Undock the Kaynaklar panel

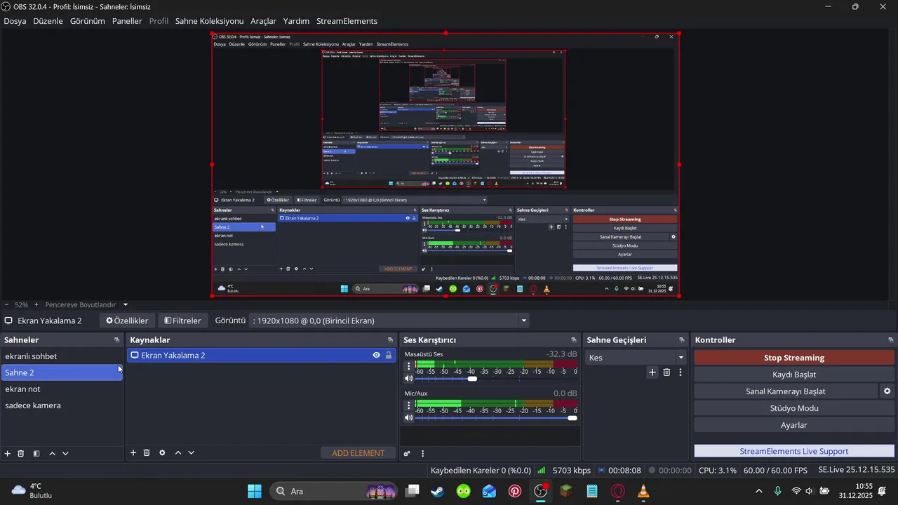[x=390, y=340]
